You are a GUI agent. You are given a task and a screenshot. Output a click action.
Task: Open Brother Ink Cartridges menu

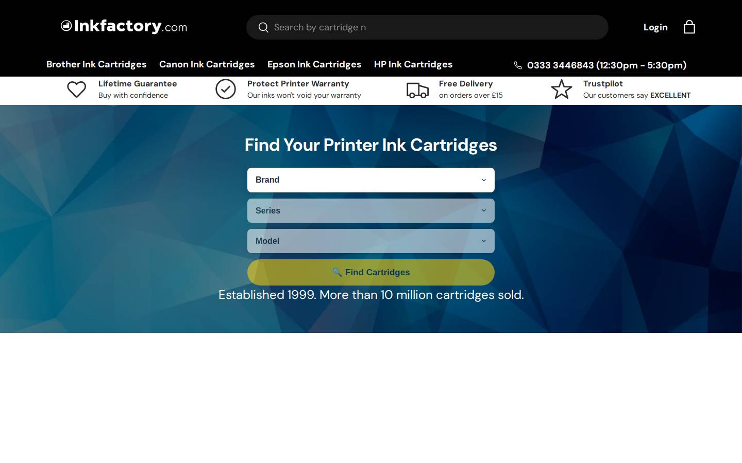[x=96, y=64]
